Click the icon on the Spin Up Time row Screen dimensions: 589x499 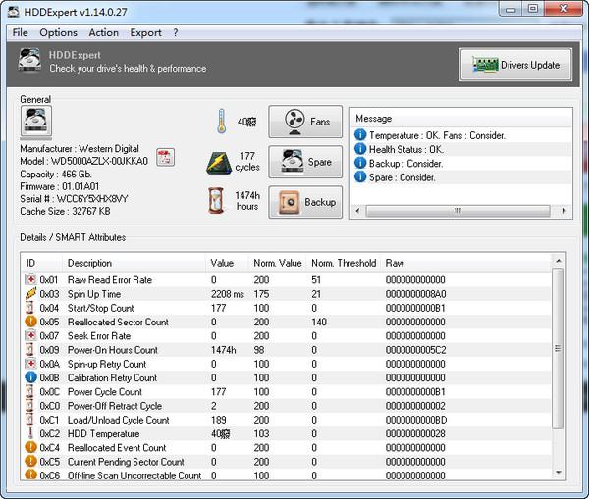[30, 293]
